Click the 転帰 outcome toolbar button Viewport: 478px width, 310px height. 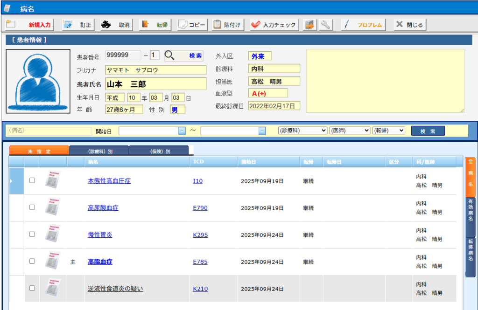[155, 25]
